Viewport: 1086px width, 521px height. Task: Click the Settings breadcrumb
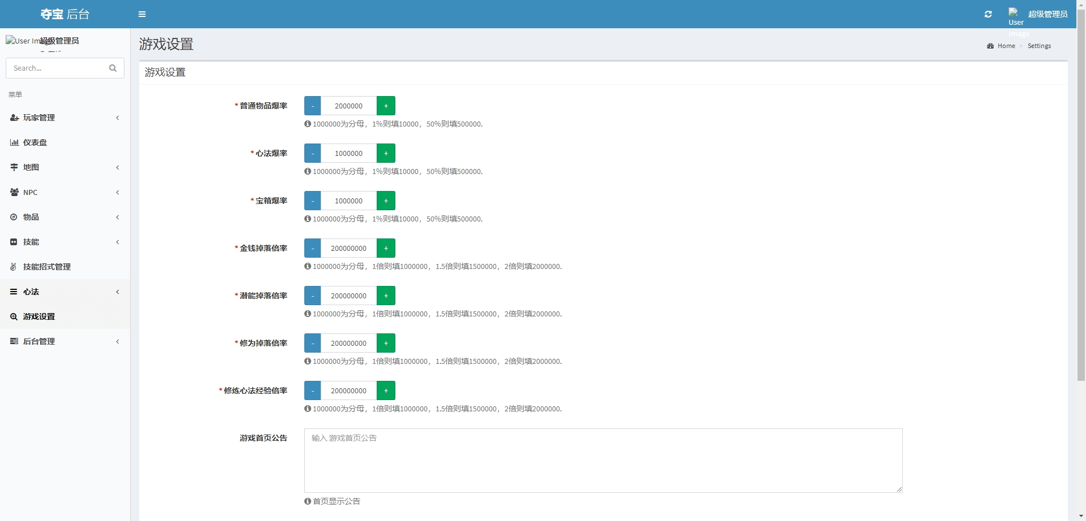click(1039, 46)
